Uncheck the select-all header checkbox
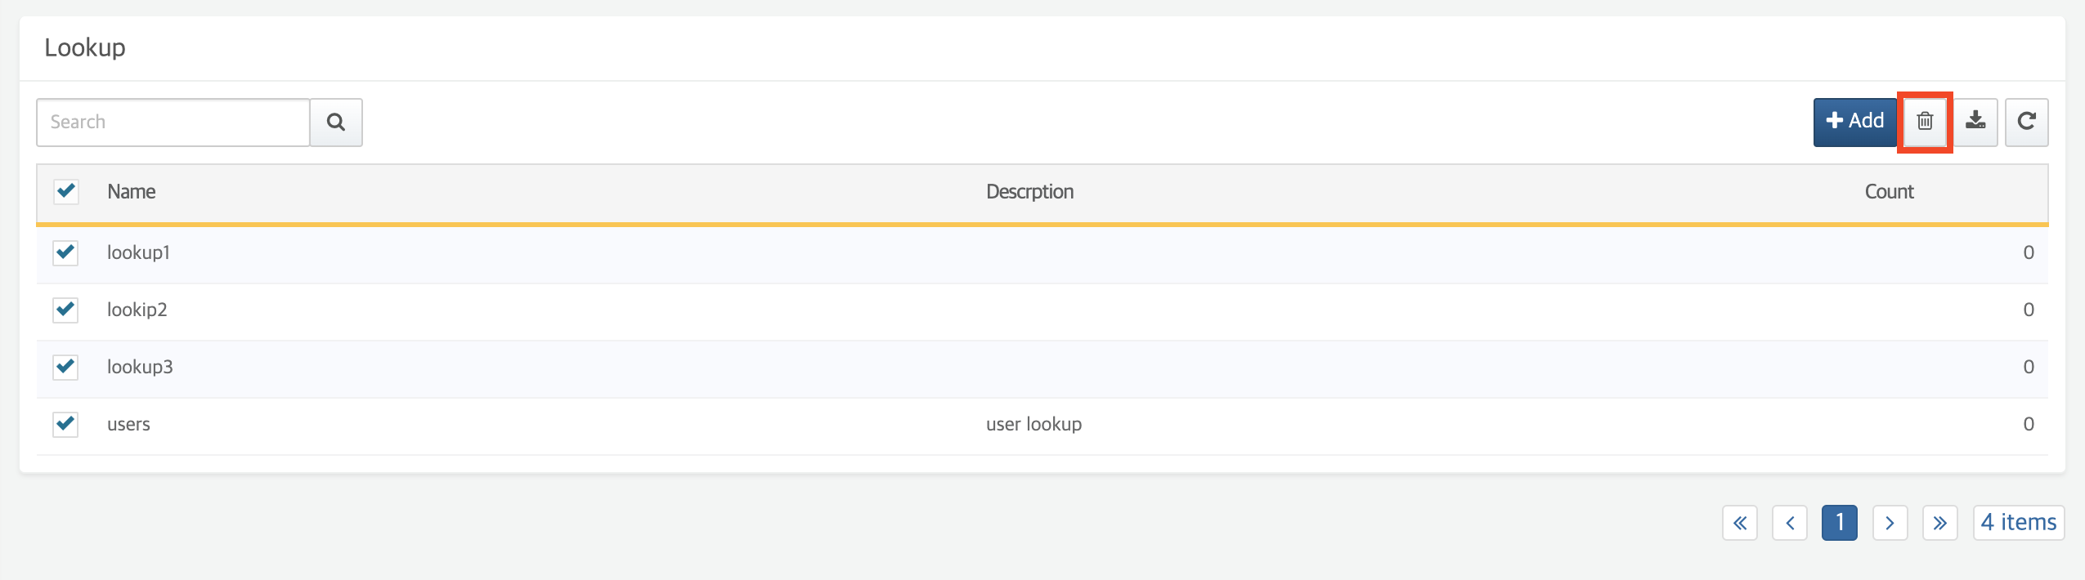 65,192
